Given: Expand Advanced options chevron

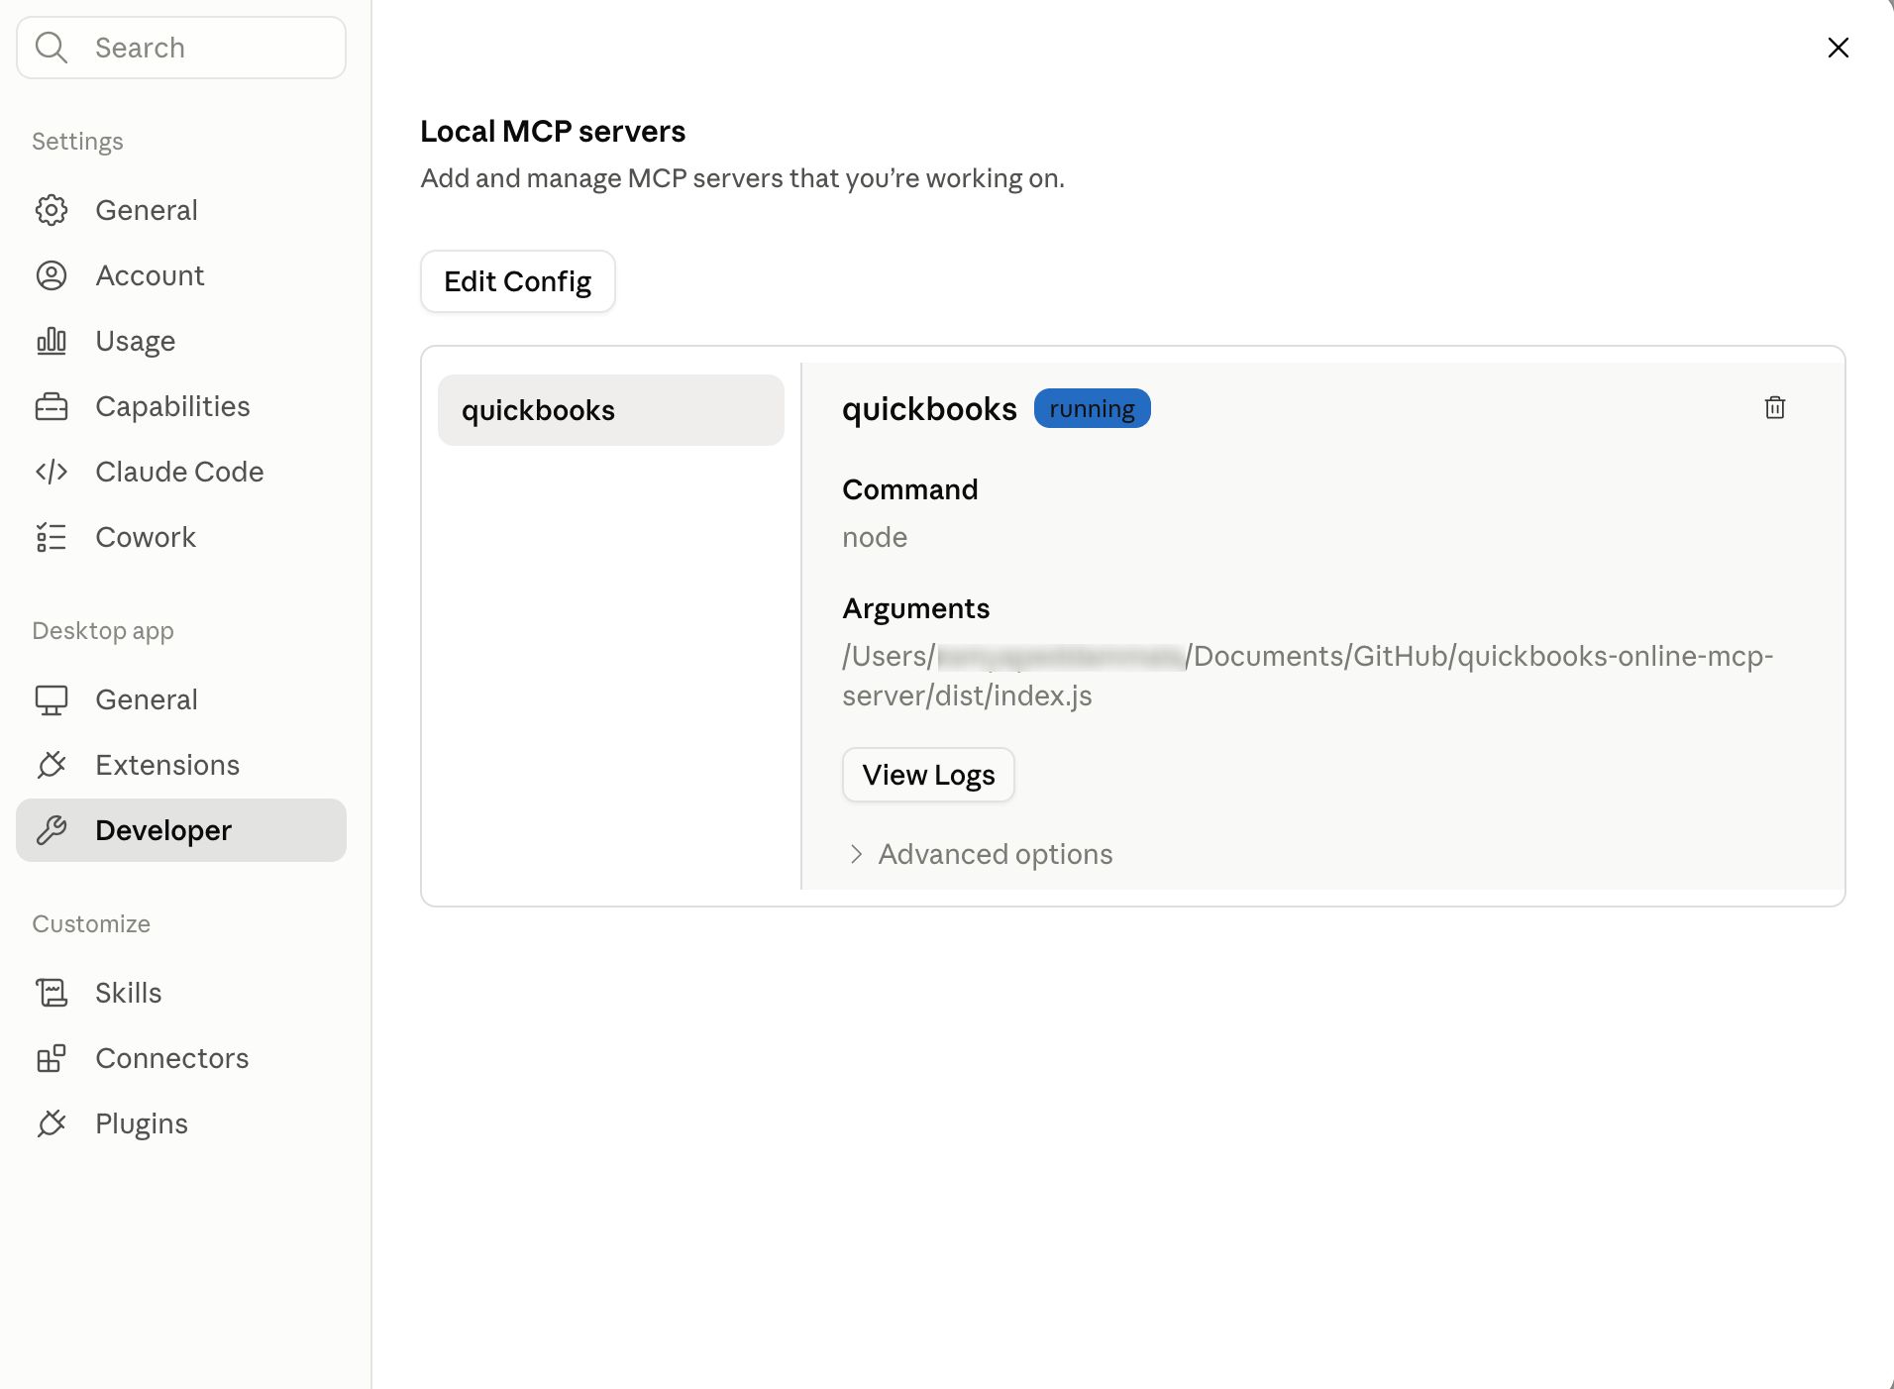Looking at the screenshot, I should tap(857, 854).
